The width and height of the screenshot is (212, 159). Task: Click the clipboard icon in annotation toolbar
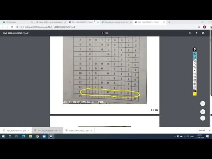(x=194, y=87)
